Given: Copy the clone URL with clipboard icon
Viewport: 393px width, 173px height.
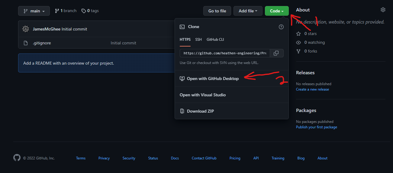Looking at the screenshot, I should click(x=276, y=53).
